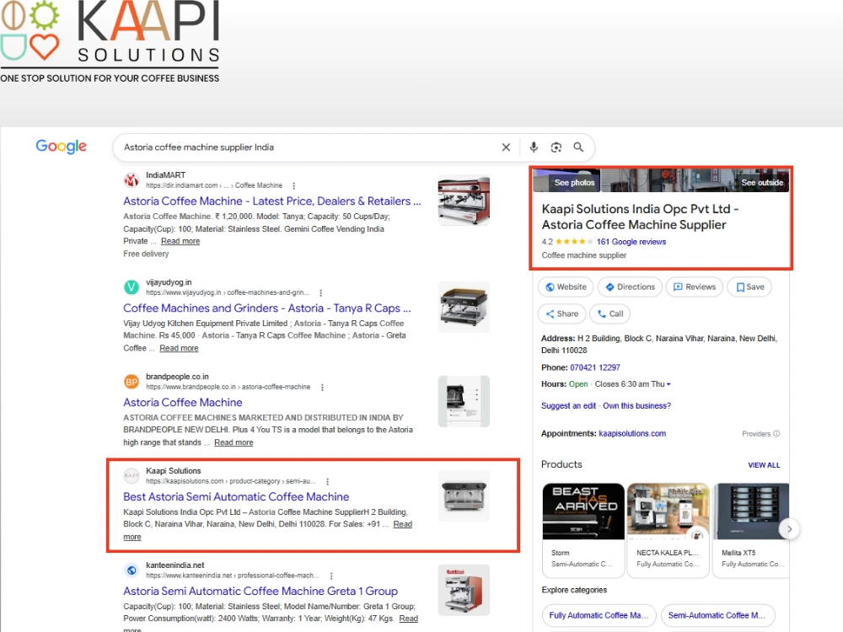Start voice search with the microphone icon

(x=534, y=147)
